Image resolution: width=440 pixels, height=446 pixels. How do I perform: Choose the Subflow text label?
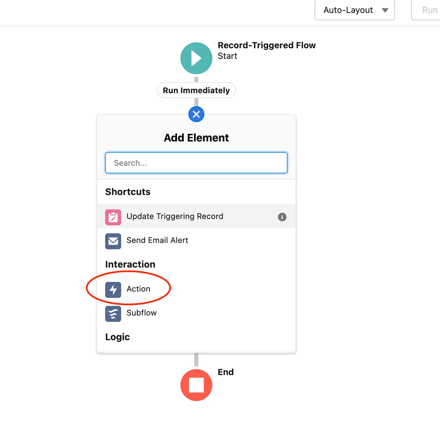141,313
